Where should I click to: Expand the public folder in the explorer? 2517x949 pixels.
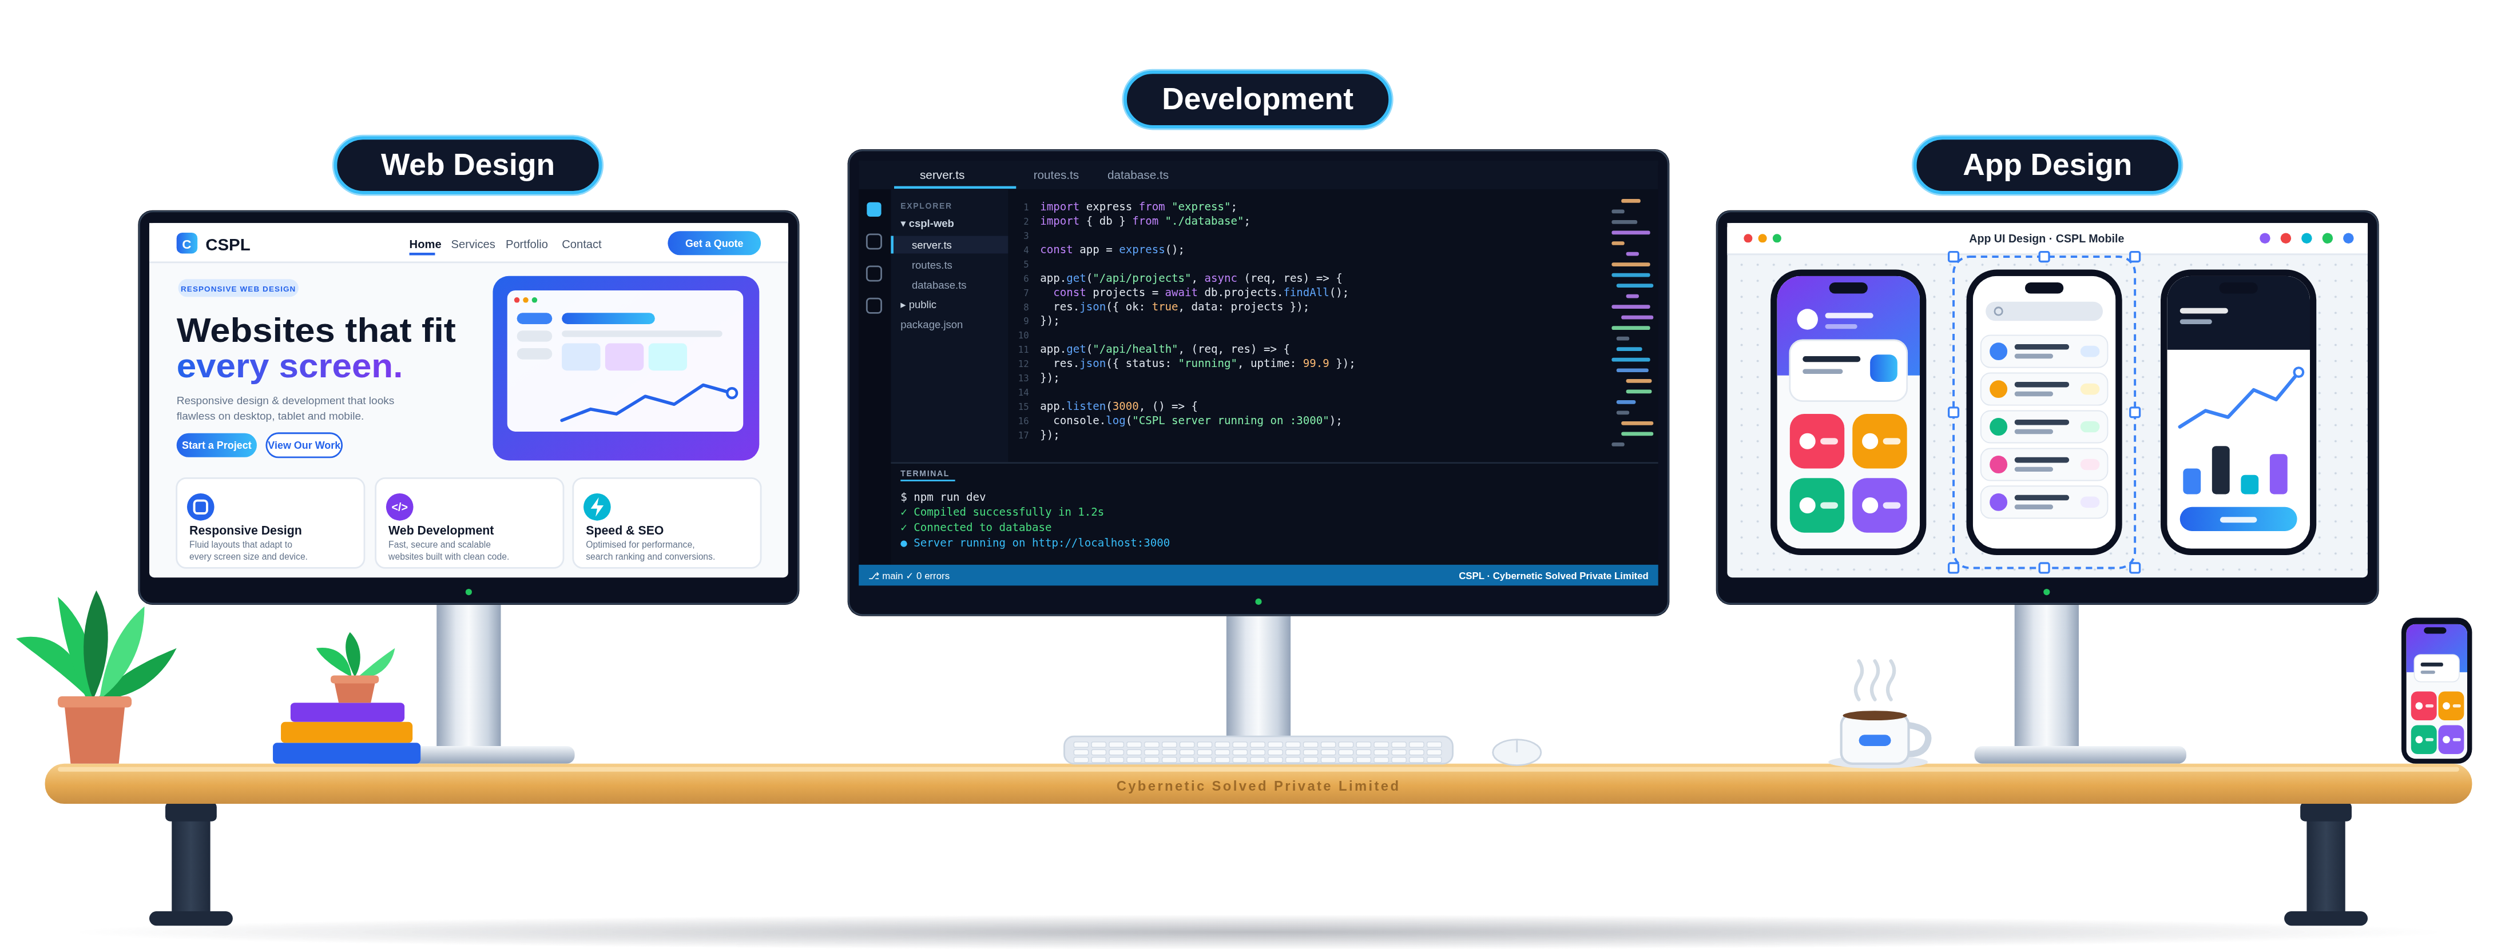[919, 305]
